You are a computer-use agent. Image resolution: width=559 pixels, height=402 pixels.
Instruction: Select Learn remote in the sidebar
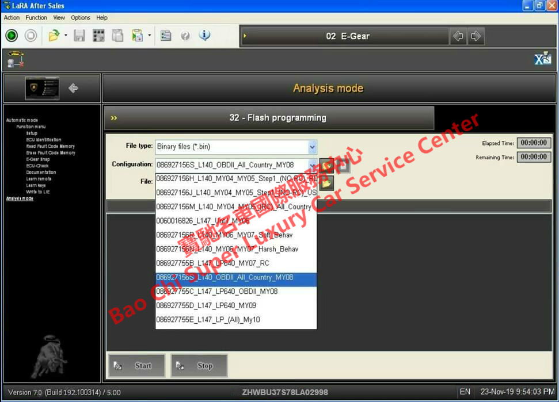point(39,179)
